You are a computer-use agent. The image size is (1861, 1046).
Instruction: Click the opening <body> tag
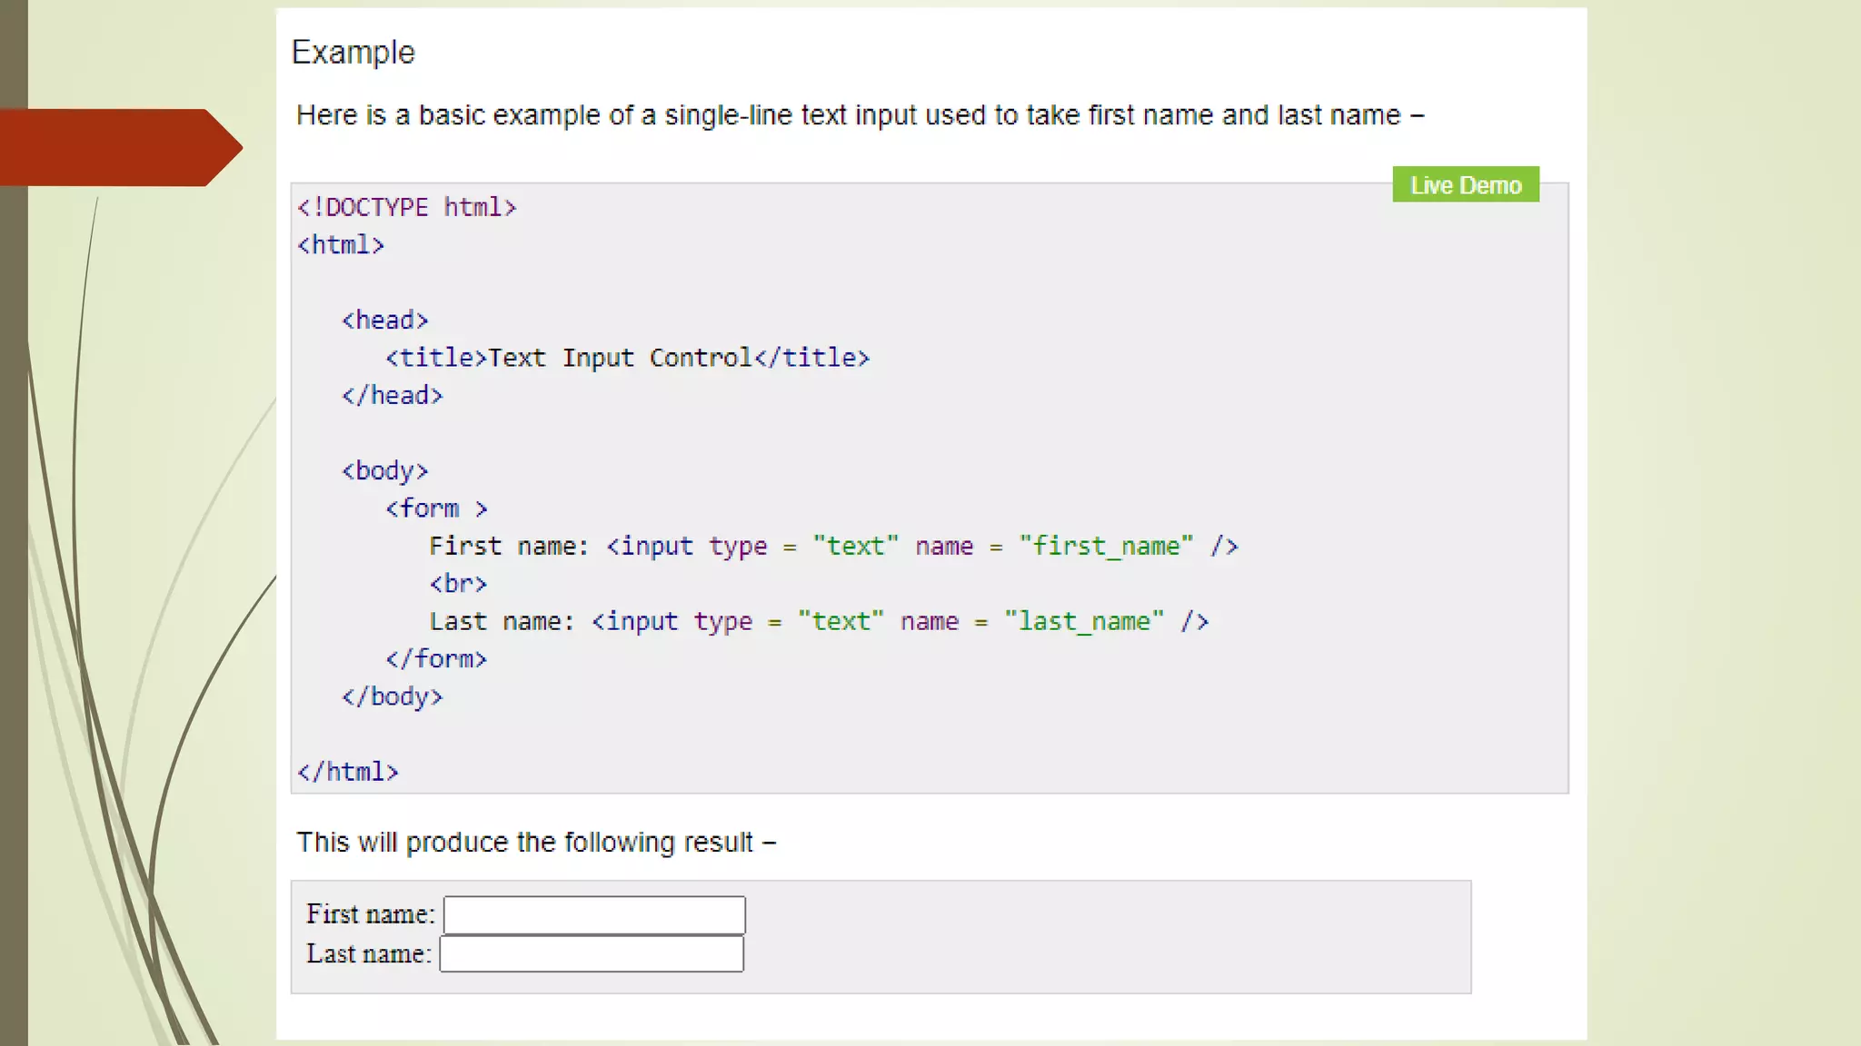[384, 471]
